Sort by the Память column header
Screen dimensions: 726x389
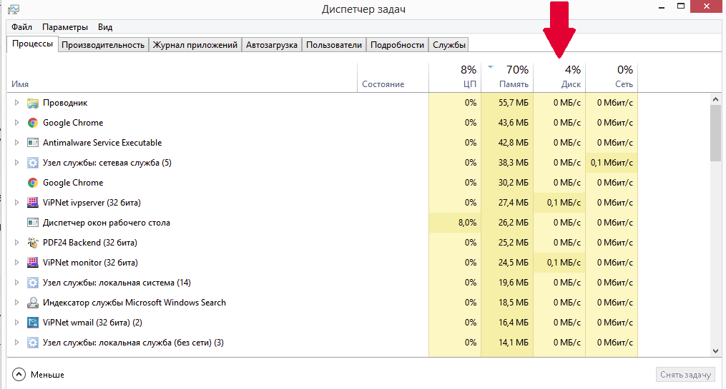tap(507, 78)
